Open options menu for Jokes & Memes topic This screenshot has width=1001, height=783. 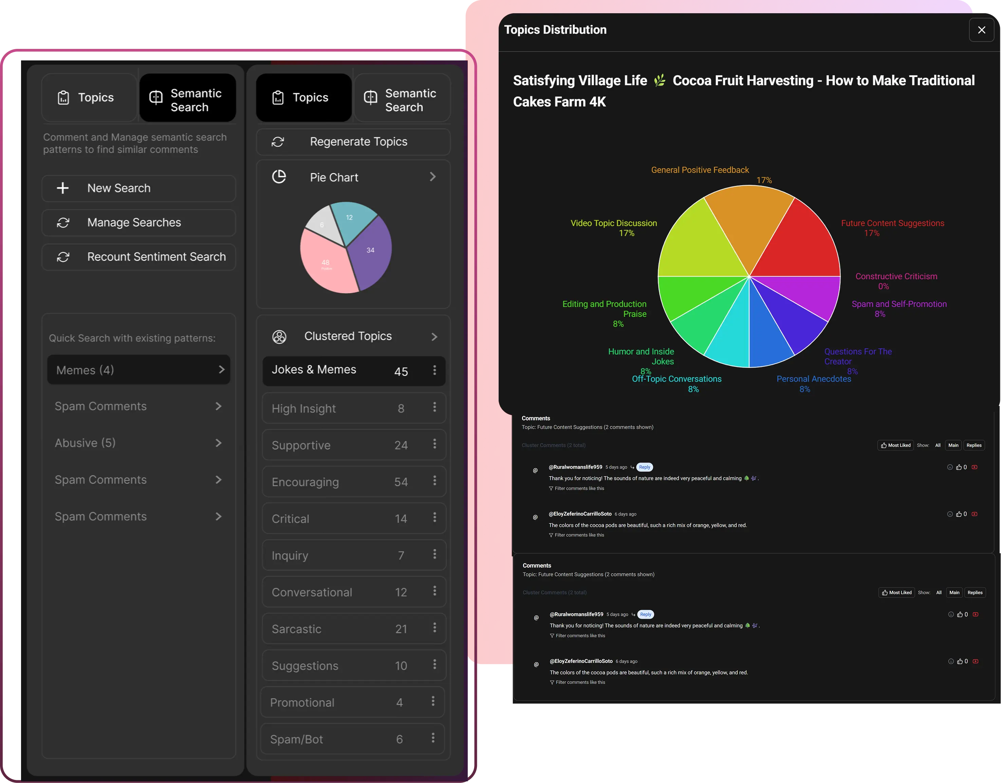(x=435, y=371)
